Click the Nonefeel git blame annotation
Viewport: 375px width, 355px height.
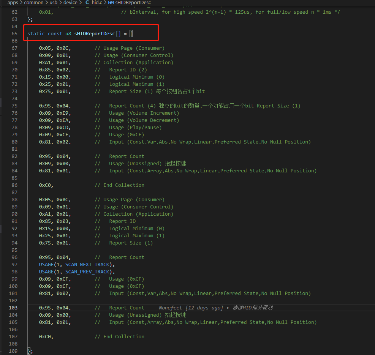click(216, 308)
